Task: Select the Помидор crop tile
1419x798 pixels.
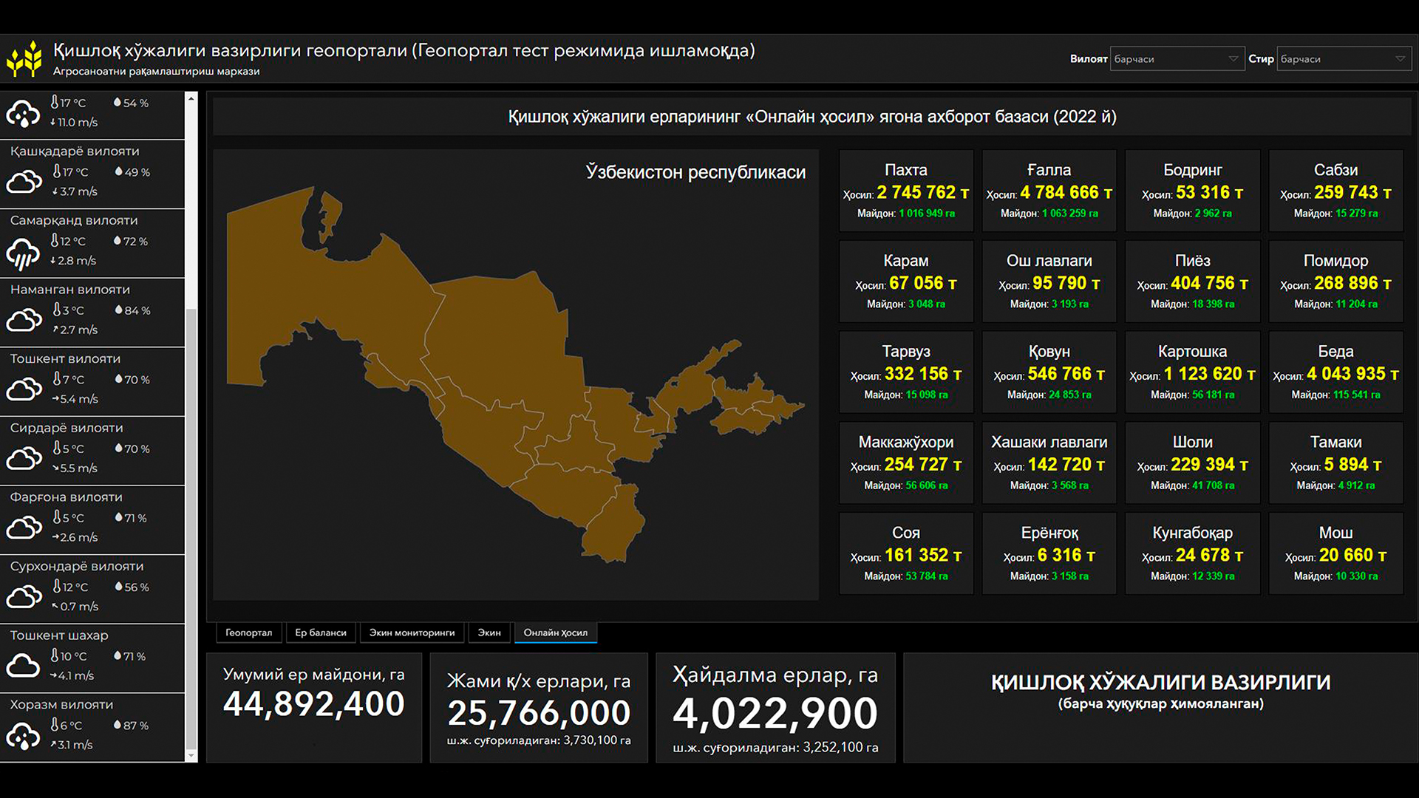Action: [1335, 282]
